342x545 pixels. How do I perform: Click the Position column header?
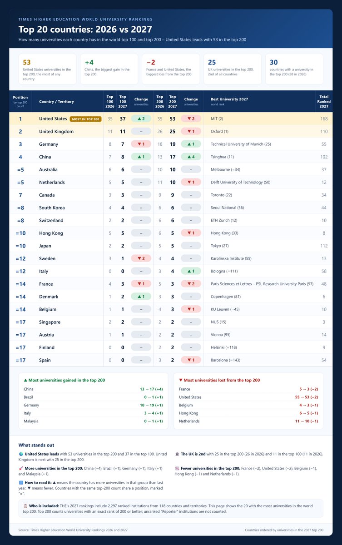pos(20,101)
